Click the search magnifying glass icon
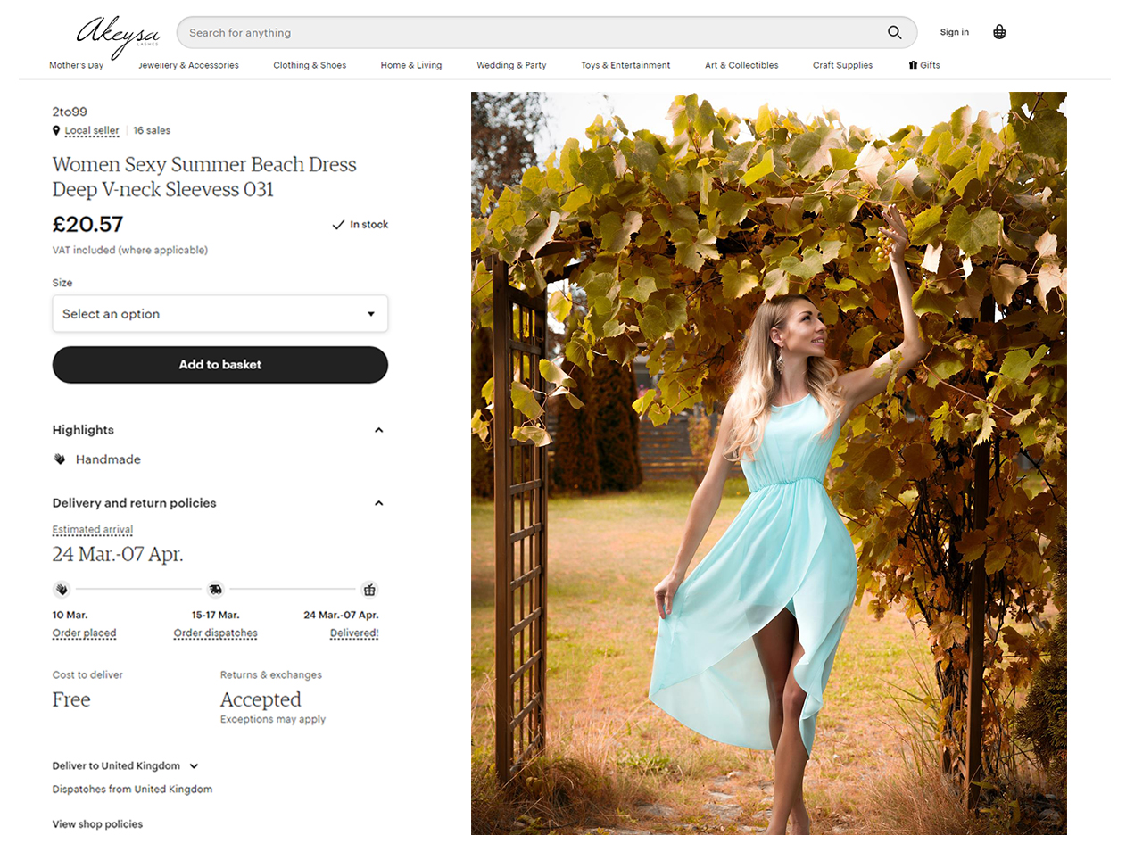 point(894,32)
